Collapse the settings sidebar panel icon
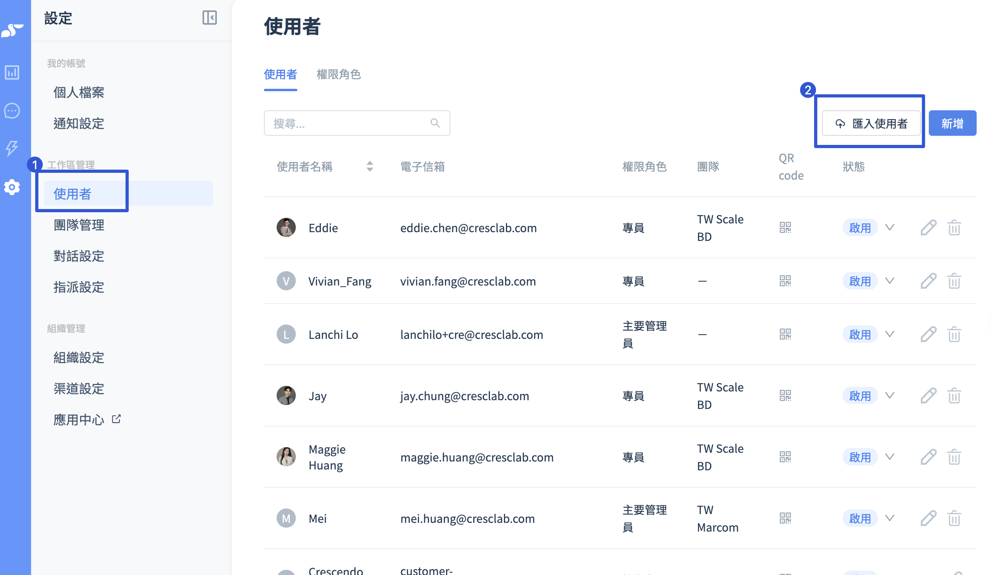The image size is (991, 575). coord(209,18)
